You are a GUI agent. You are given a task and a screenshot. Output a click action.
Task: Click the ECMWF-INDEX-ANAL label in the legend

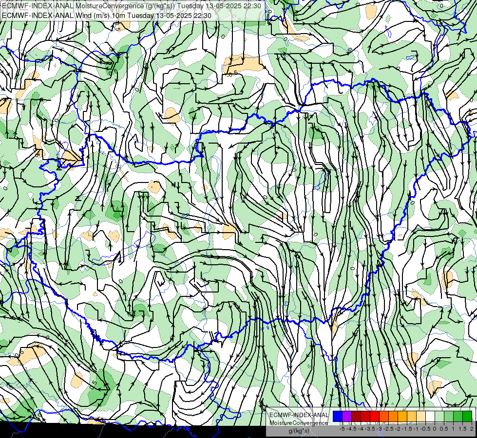coord(299,415)
